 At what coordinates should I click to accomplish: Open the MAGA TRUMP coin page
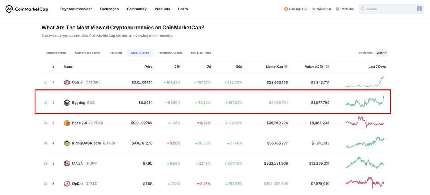coord(81,163)
